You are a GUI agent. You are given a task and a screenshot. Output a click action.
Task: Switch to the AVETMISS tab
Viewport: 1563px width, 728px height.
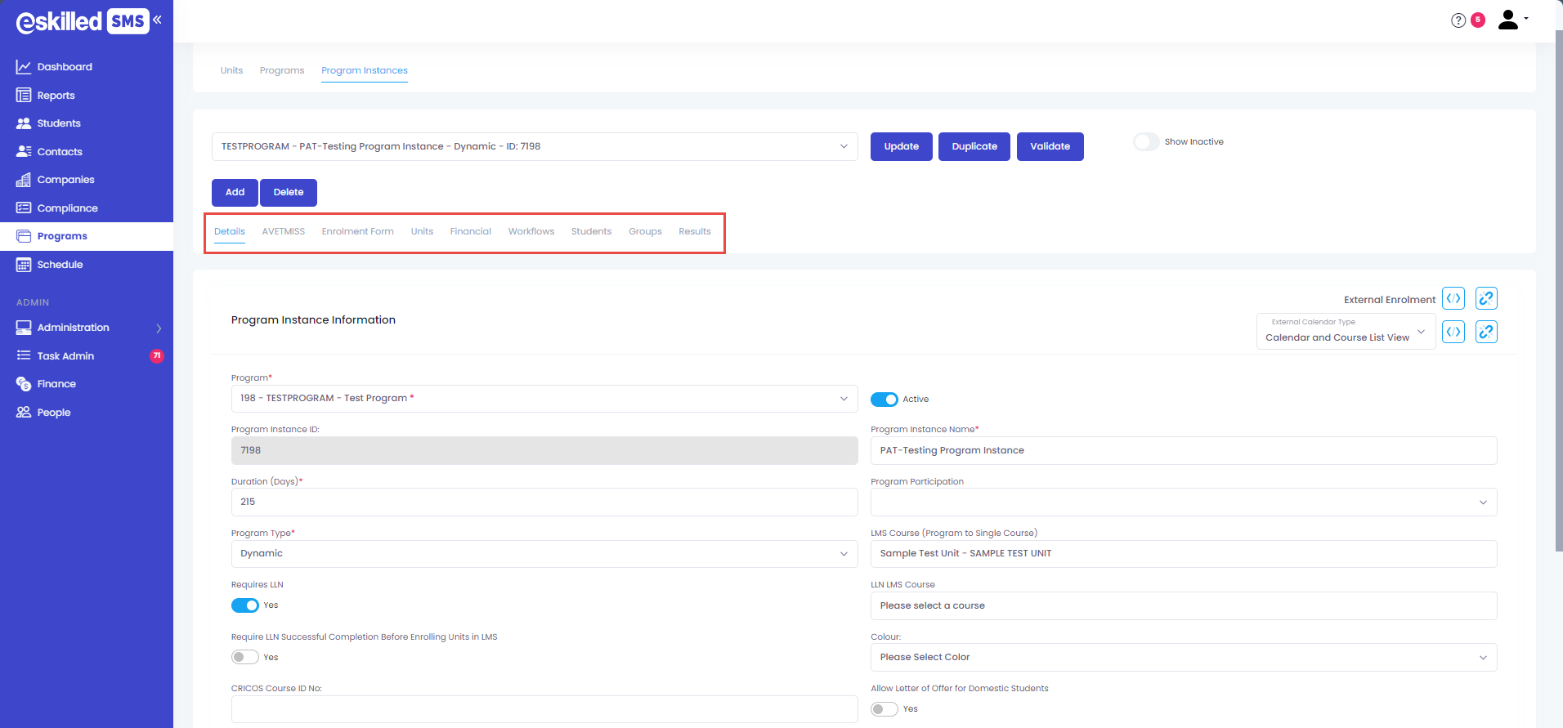point(283,232)
